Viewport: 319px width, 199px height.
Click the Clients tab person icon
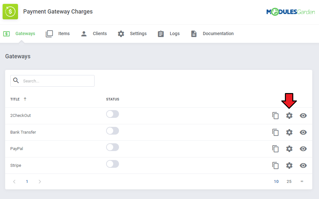point(84,33)
